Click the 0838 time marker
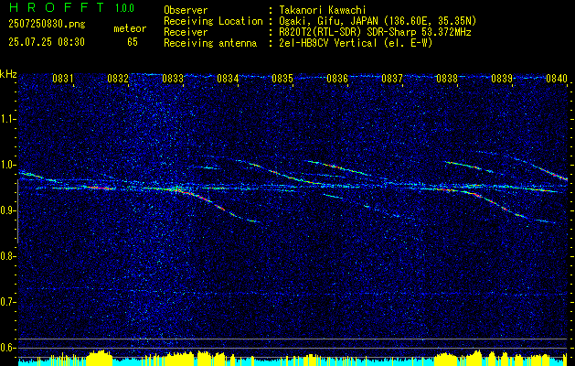Viewport: 575px width, 366px height. tap(447, 79)
